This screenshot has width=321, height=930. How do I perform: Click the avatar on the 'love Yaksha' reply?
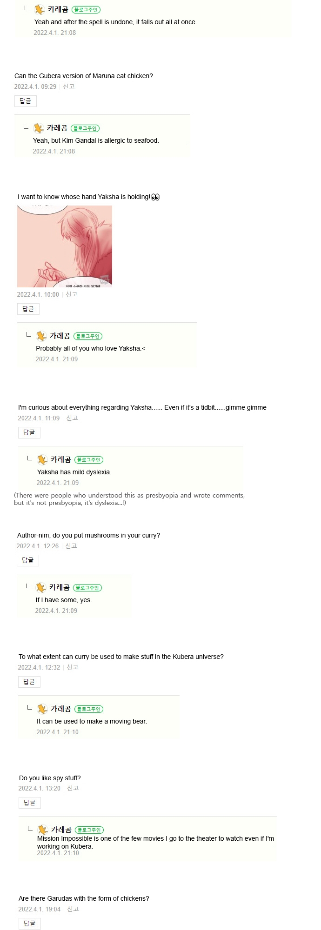click(41, 336)
